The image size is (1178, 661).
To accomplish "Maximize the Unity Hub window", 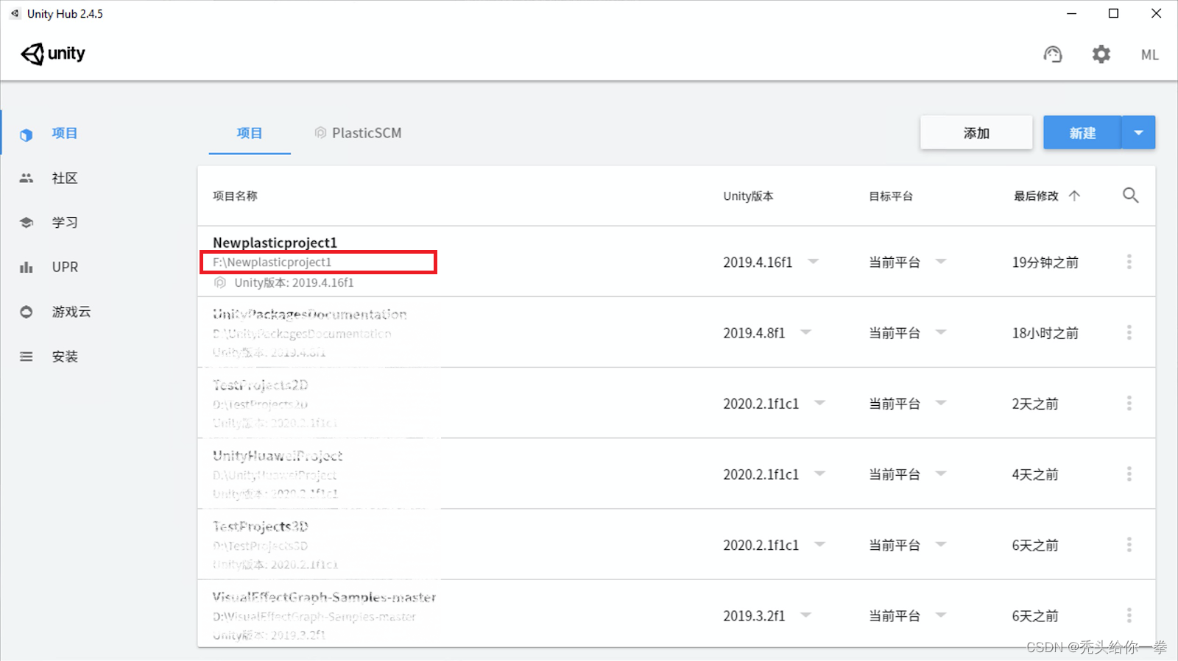I will pos(1113,13).
